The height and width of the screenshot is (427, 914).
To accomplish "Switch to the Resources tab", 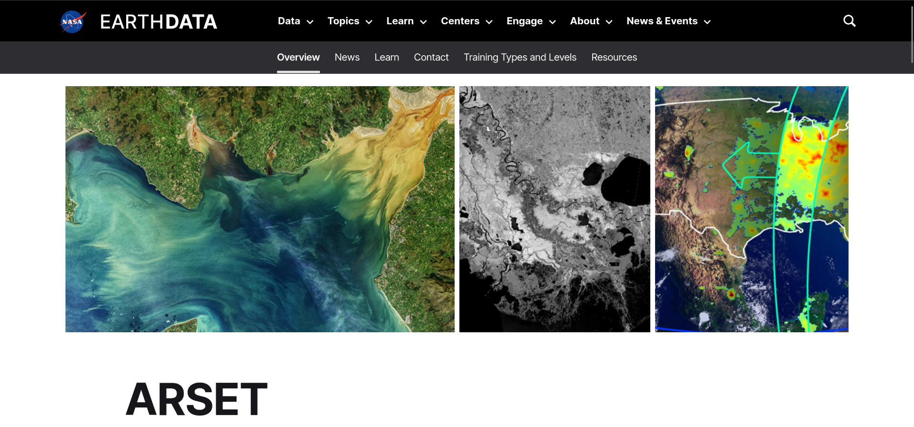I will (x=614, y=57).
